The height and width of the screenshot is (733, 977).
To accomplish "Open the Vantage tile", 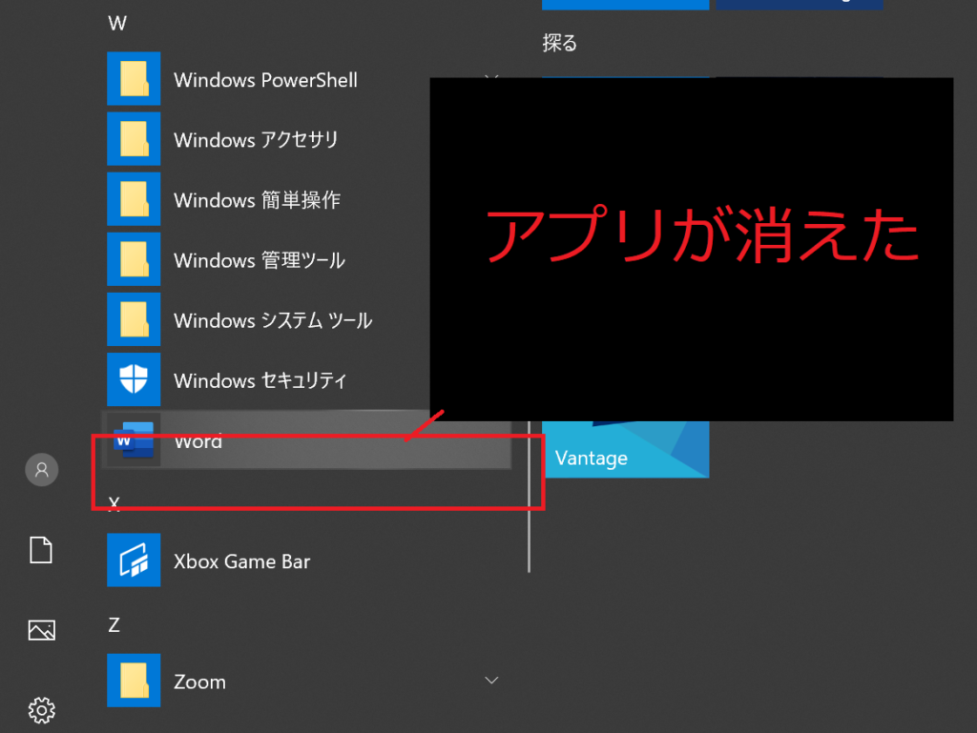I will (x=626, y=449).
